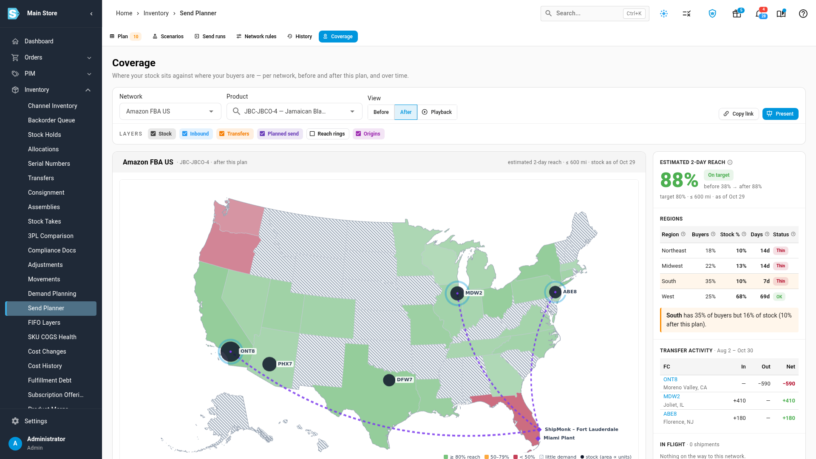Enable the Reach rings layer
The image size is (816, 459).
pyautogui.click(x=312, y=134)
